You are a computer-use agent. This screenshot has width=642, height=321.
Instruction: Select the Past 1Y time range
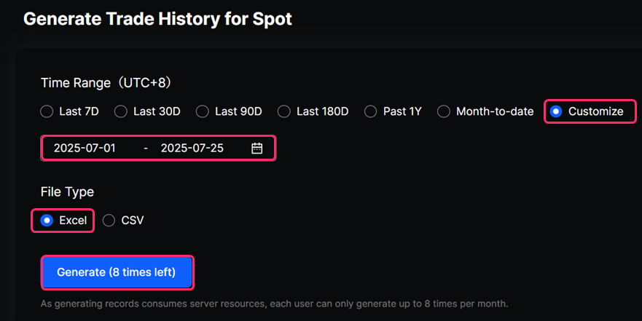[393, 111]
